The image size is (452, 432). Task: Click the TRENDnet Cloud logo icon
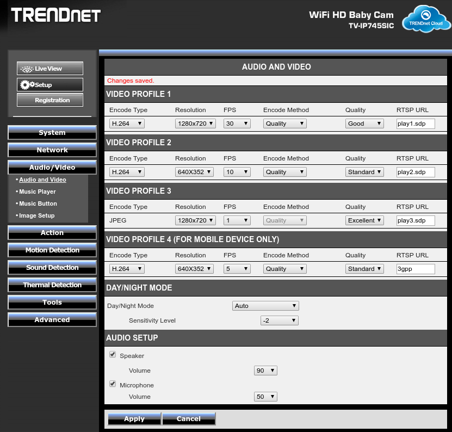click(x=426, y=18)
